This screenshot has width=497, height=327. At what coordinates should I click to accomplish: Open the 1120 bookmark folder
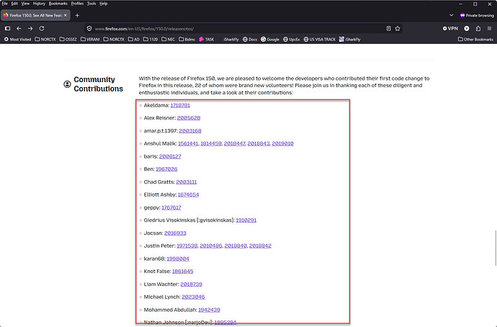(151, 40)
